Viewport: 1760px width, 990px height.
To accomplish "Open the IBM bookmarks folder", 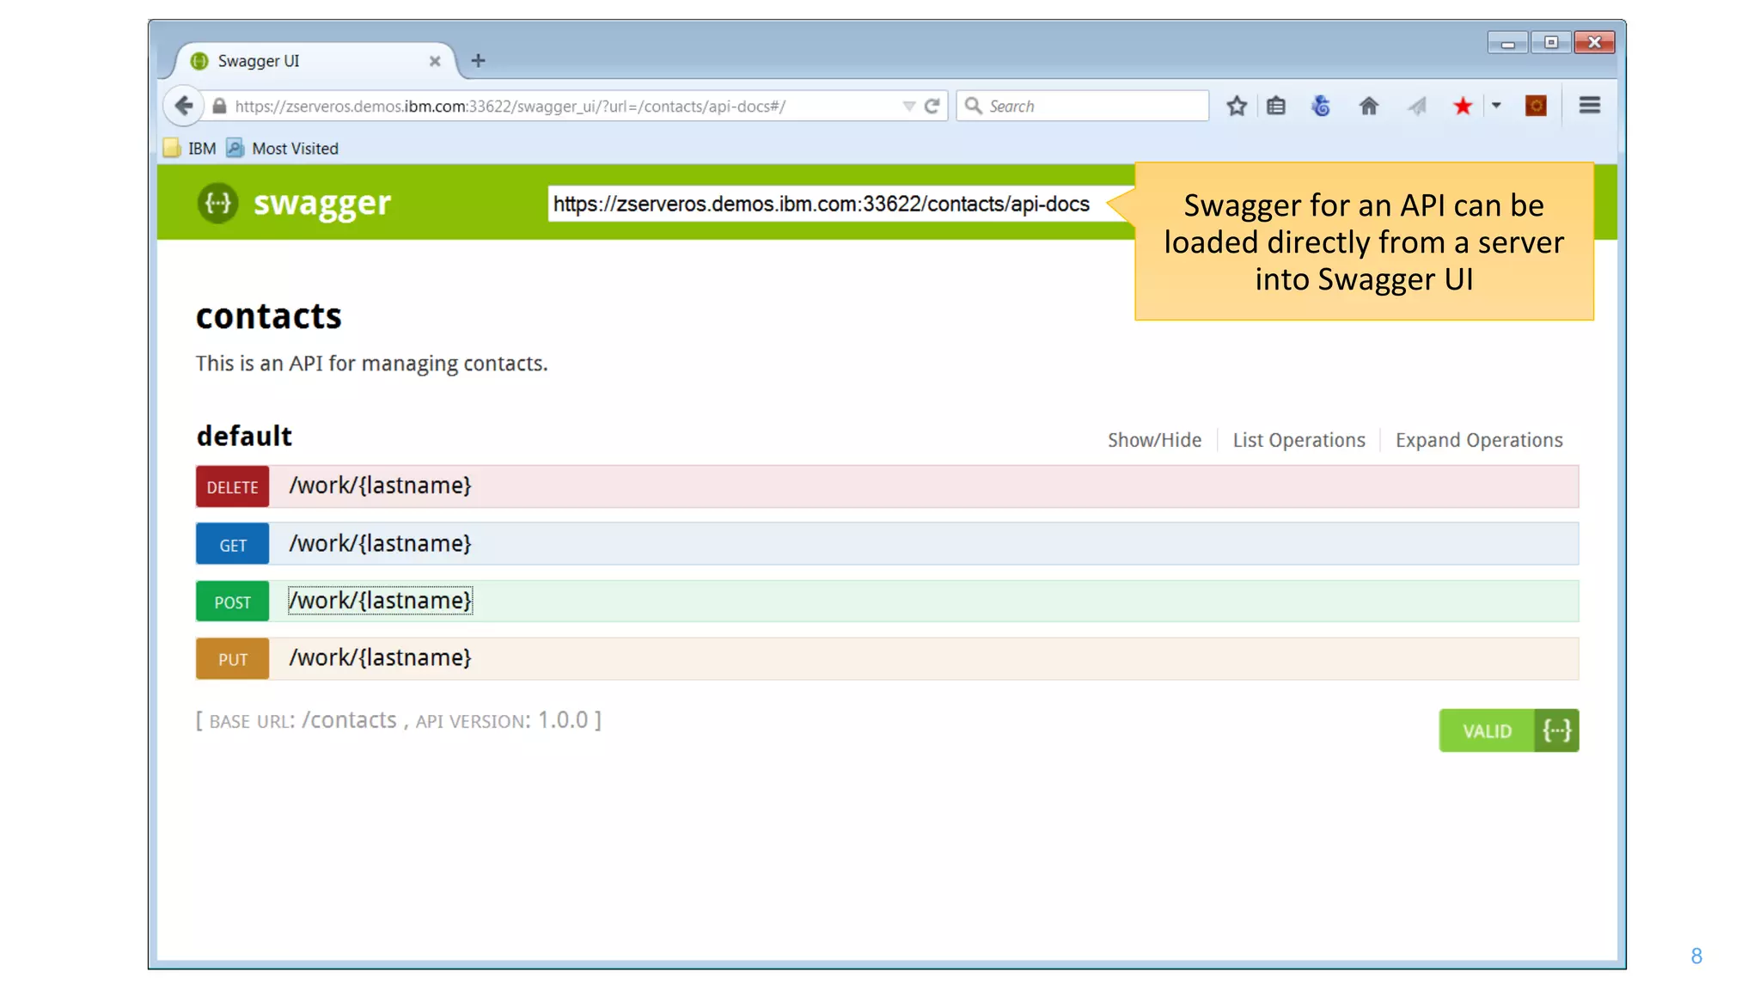I will tap(190, 148).
